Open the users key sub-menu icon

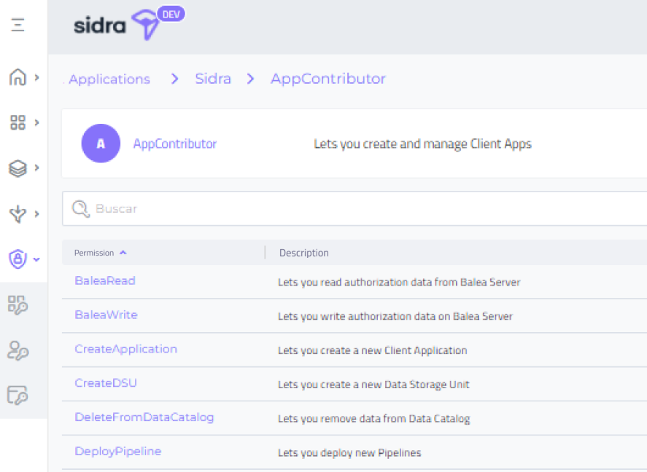18,350
